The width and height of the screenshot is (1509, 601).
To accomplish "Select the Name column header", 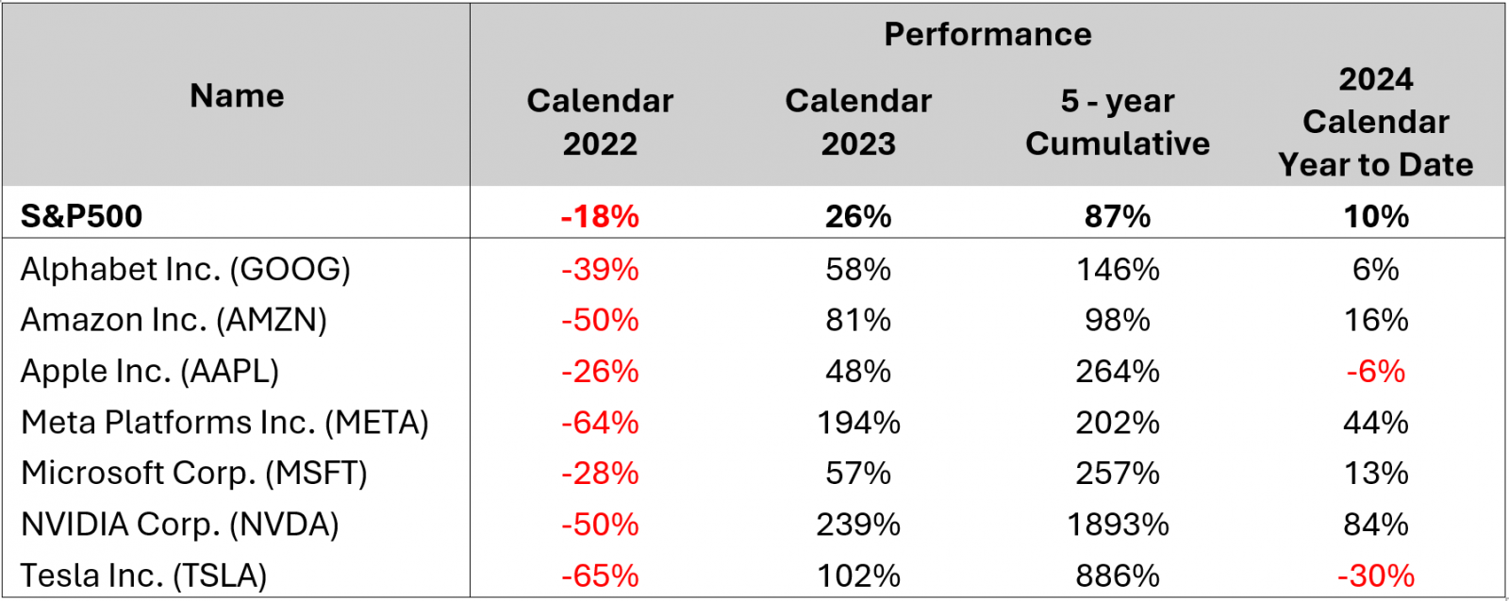I will coord(237,95).
